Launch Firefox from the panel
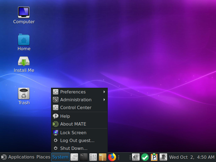 point(112,157)
